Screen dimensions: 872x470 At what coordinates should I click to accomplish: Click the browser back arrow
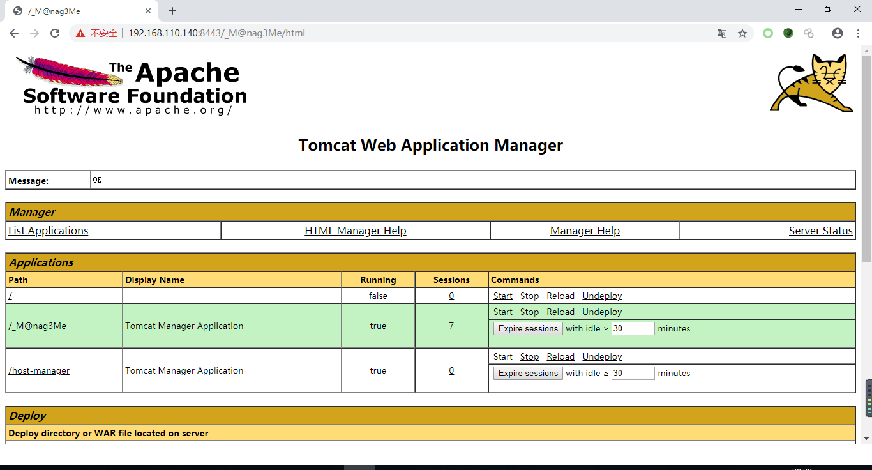pos(14,33)
